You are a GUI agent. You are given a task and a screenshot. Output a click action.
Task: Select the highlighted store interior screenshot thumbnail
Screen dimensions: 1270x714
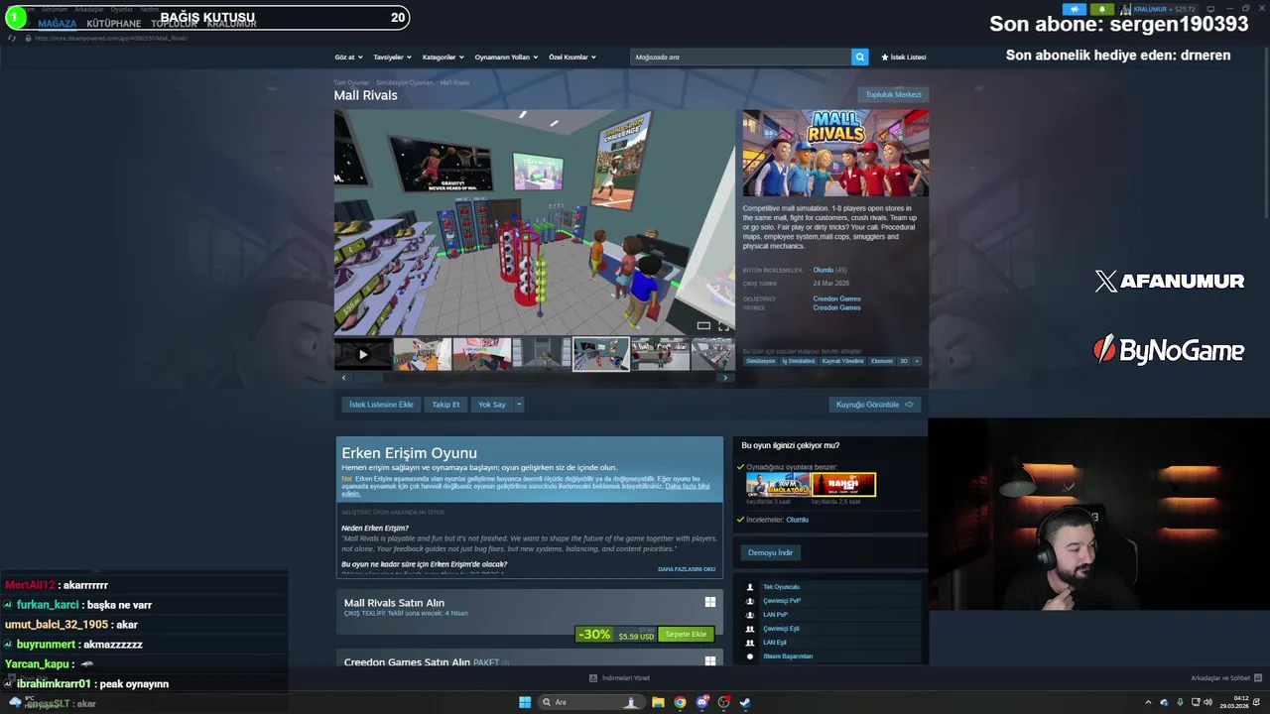tap(600, 354)
